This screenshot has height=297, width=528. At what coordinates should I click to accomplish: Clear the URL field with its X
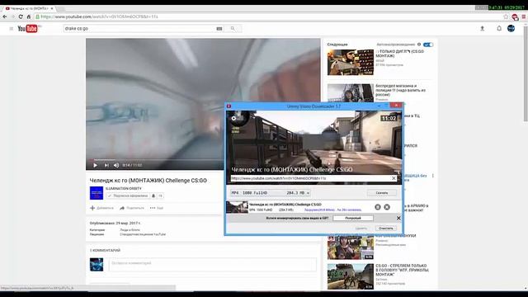[394, 178]
